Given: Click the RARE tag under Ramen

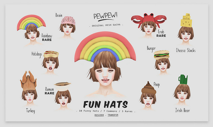Looking at the screenshot, I should (50, 93).
